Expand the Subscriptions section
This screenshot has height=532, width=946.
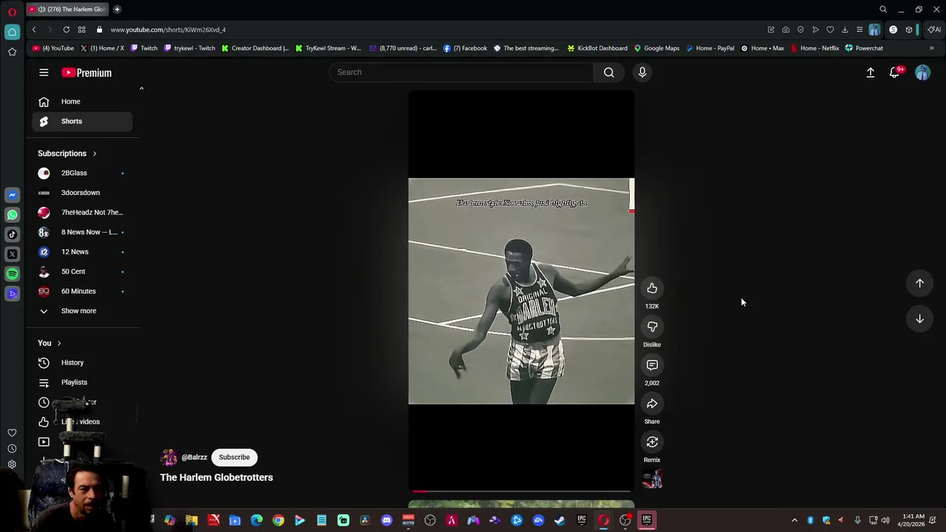(67, 153)
